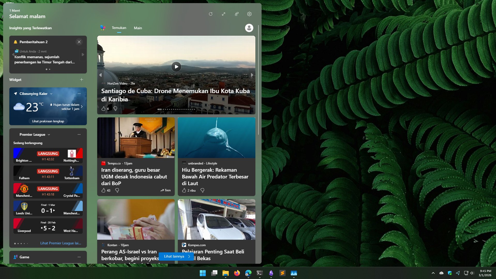
Task: Open the widgets feedback icon
Action: 236,14
